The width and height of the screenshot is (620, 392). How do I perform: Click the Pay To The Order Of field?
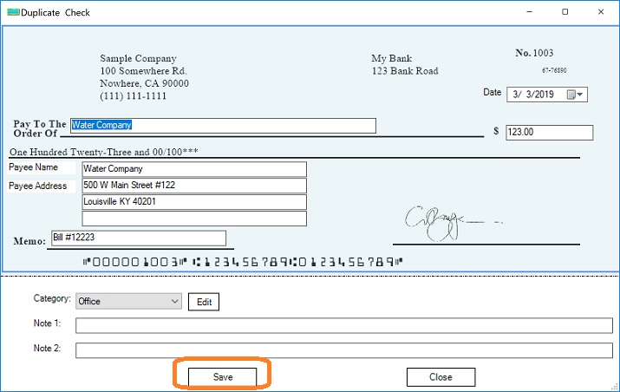223,126
